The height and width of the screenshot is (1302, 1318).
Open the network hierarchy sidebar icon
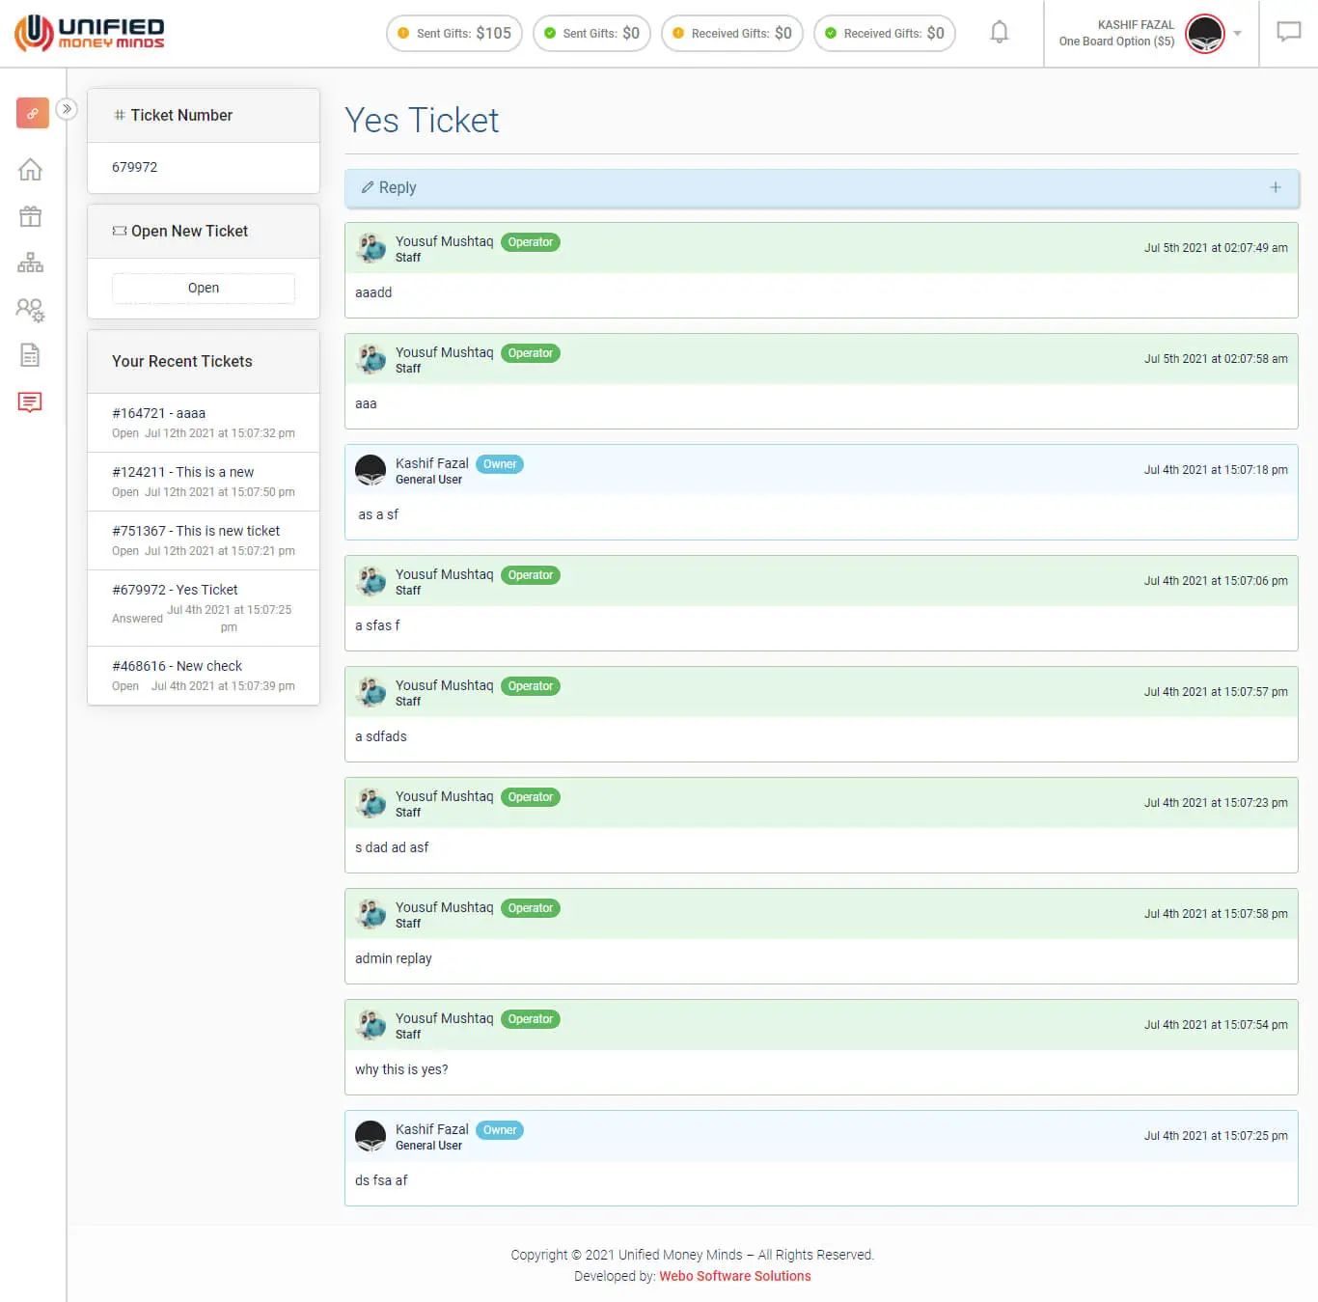[x=31, y=263]
